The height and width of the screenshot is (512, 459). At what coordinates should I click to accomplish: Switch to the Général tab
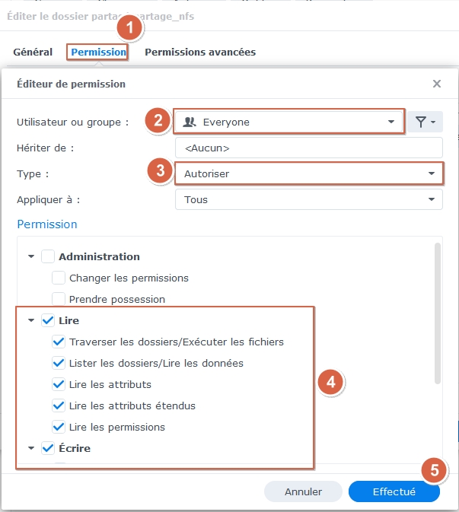(33, 52)
